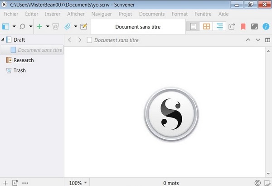Open the Fichier menu

coord(11,14)
